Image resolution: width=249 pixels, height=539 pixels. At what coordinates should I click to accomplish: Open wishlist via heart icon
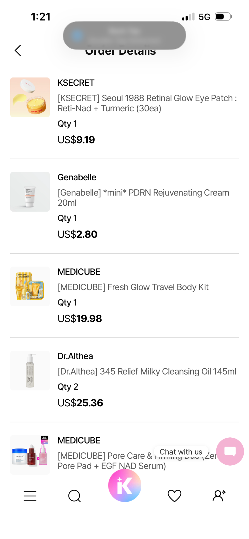[x=175, y=496]
